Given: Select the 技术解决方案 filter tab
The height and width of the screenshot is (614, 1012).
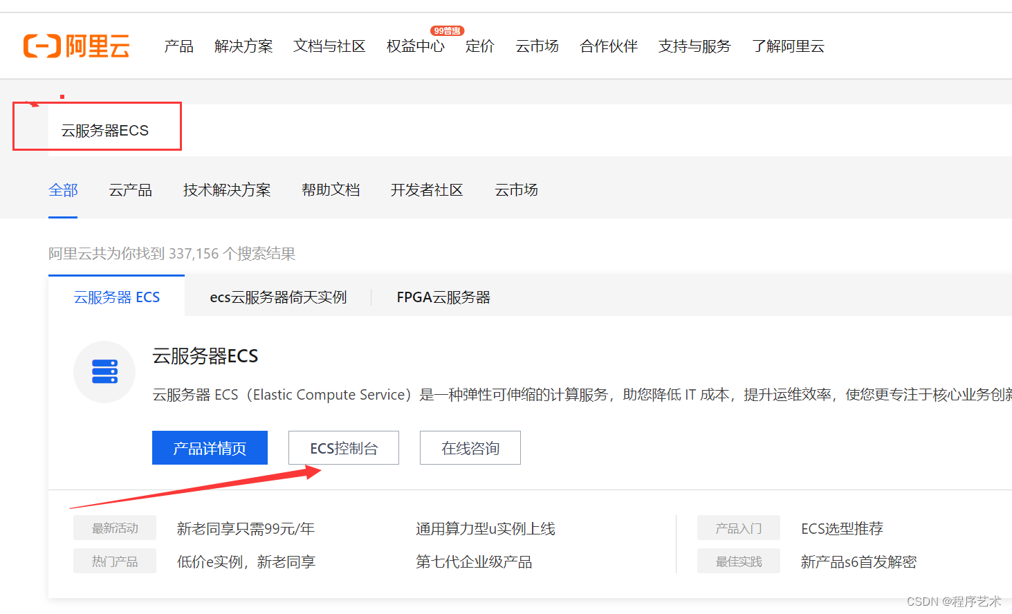Looking at the screenshot, I should tap(227, 190).
